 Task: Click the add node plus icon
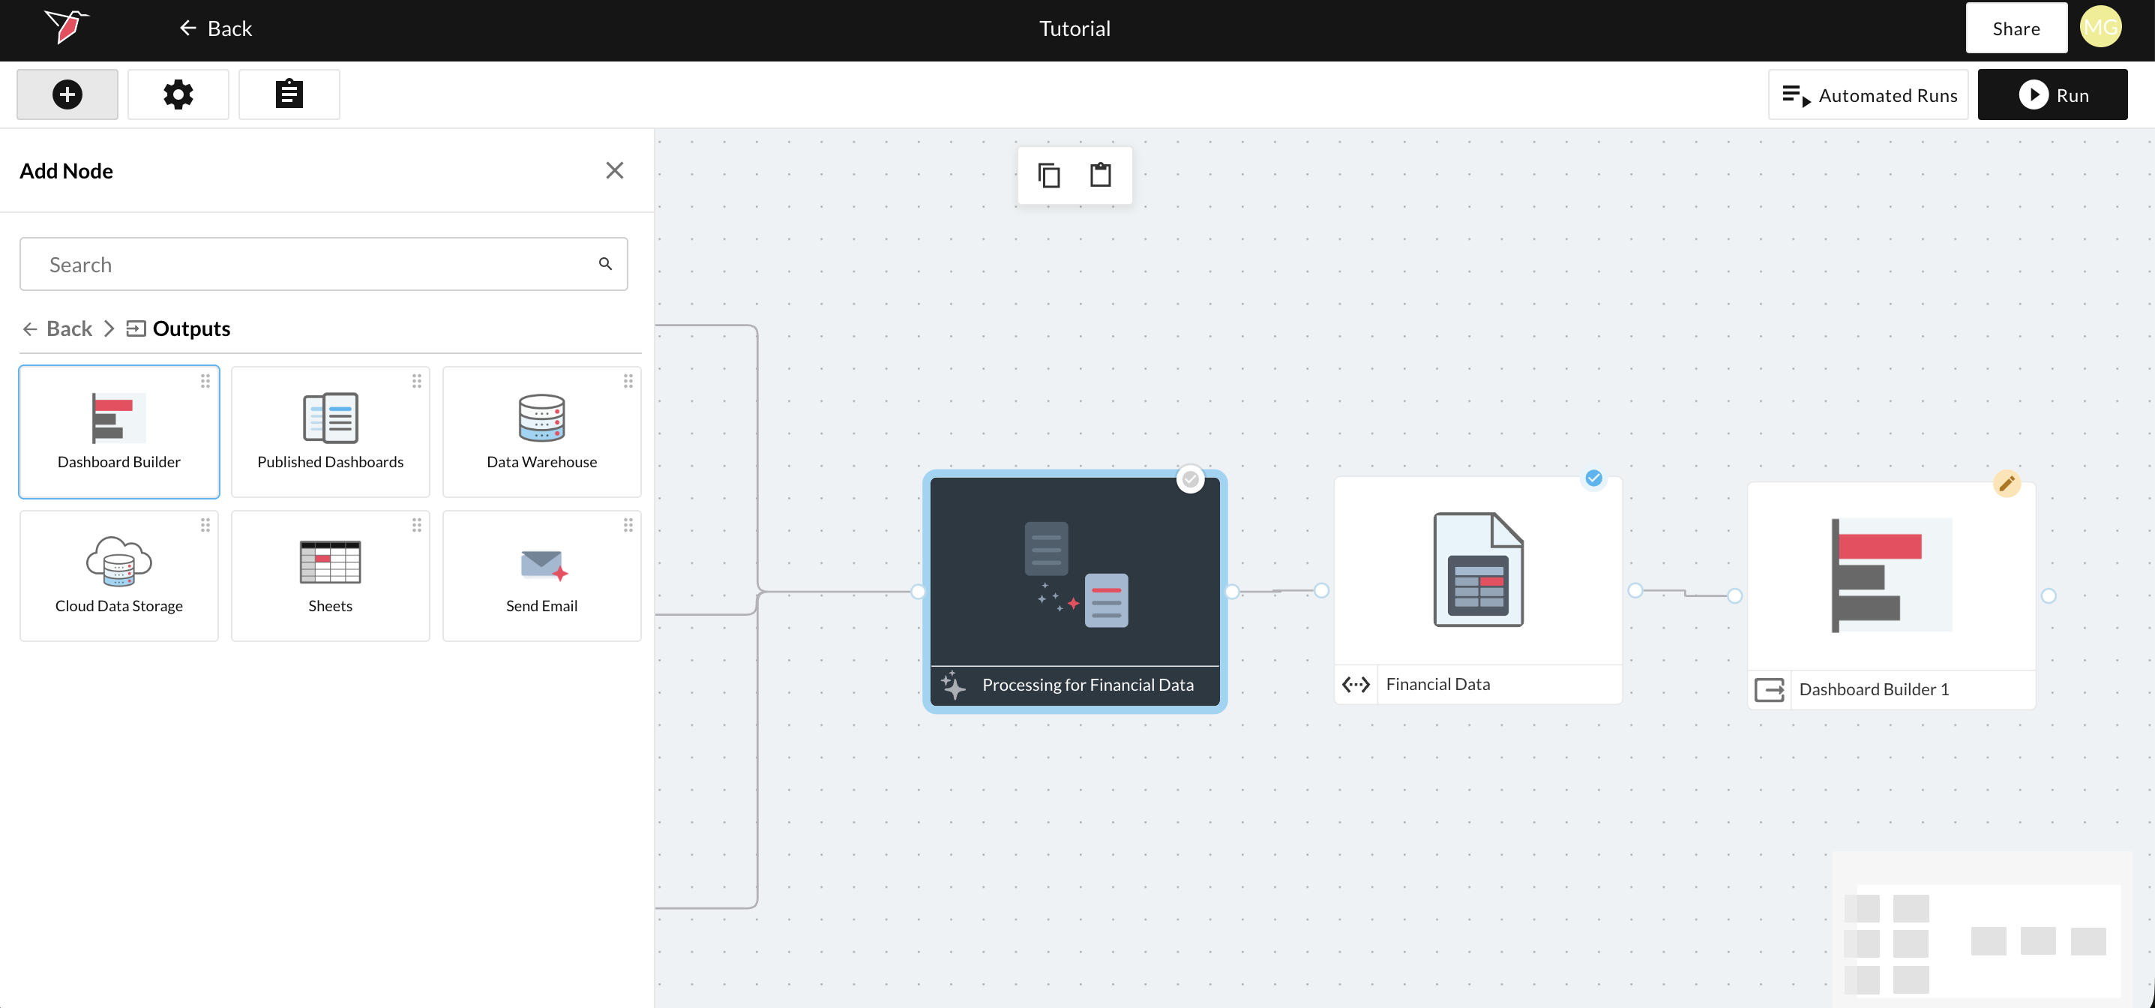point(67,94)
